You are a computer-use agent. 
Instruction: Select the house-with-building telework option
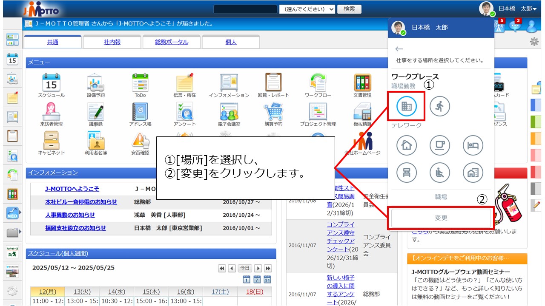473,172
